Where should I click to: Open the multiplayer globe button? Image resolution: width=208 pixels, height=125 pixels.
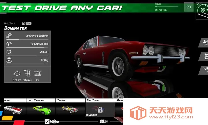pyautogui.click(x=204, y=43)
